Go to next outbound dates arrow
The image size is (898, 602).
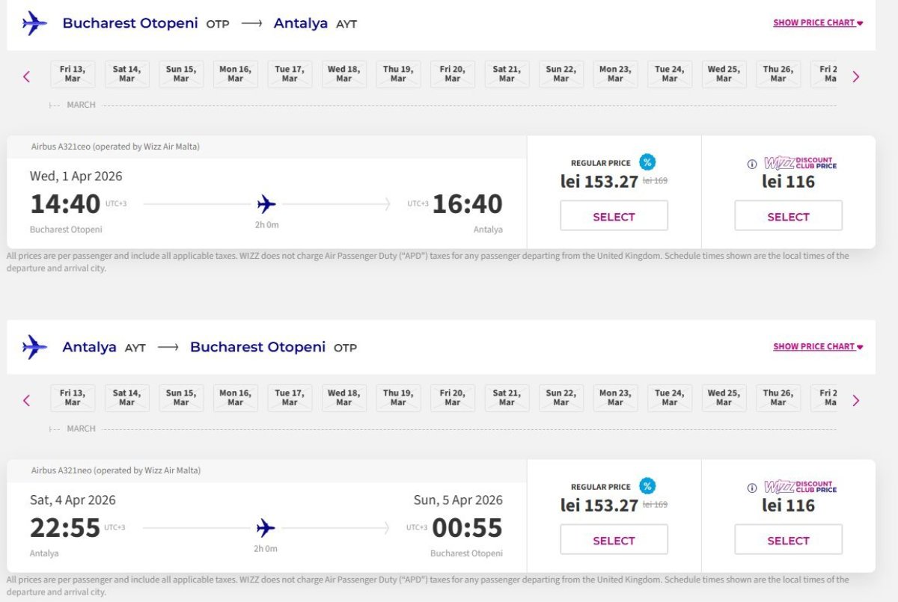click(856, 76)
